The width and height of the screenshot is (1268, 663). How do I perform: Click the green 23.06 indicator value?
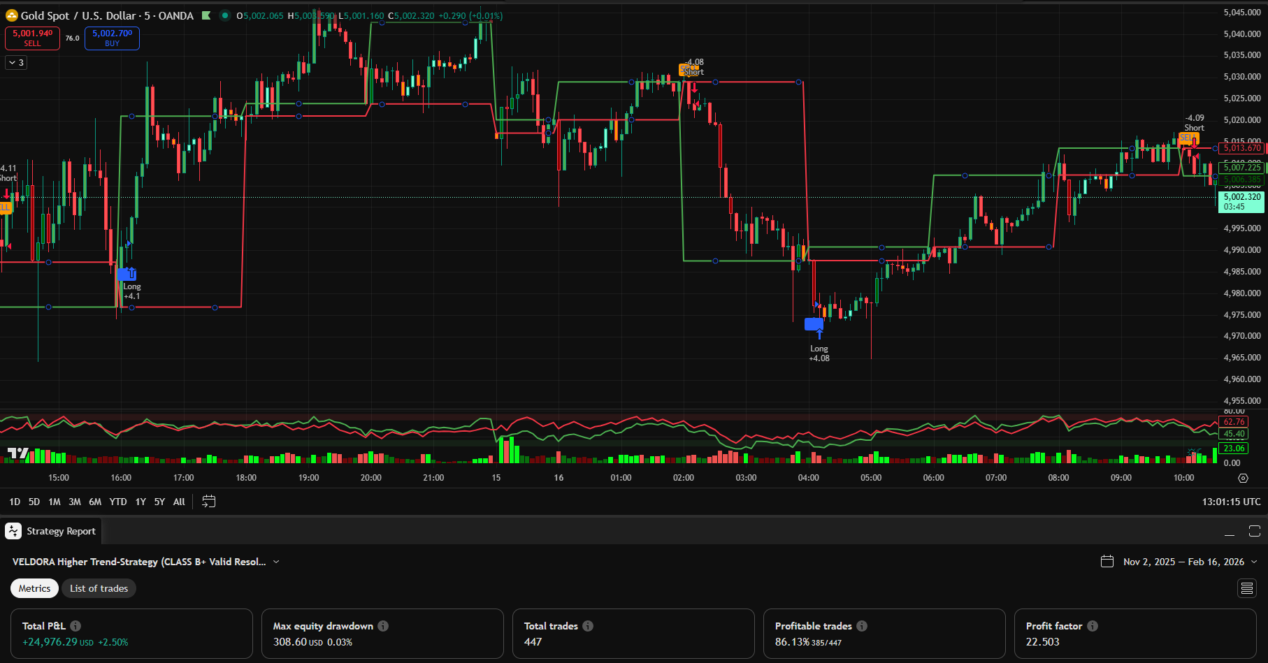pos(1234,449)
